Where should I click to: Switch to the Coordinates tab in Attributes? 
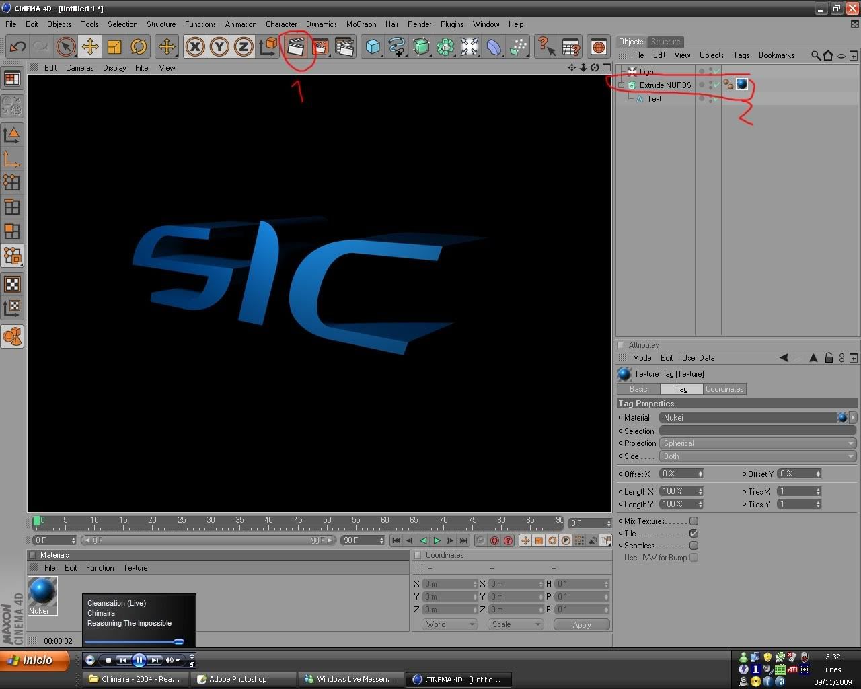pos(724,389)
